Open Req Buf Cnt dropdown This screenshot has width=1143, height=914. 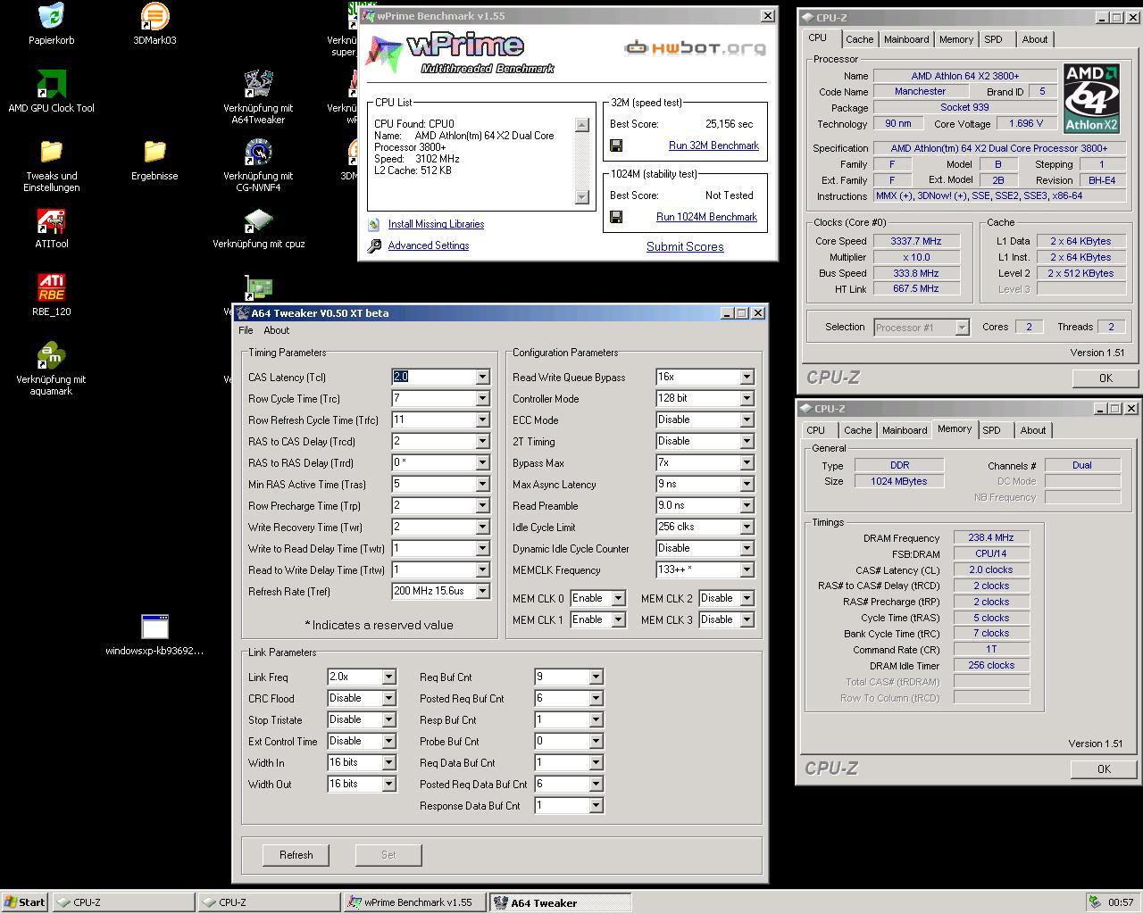tap(596, 677)
